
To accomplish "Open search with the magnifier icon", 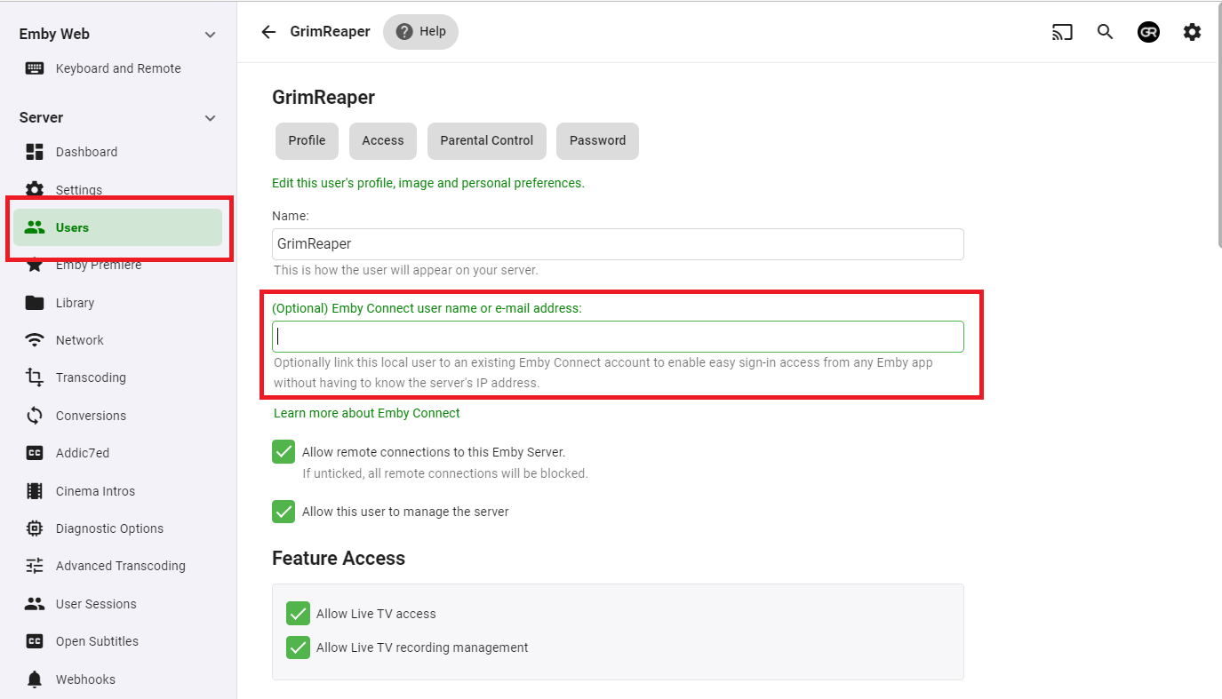I will pyautogui.click(x=1105, y=32).
